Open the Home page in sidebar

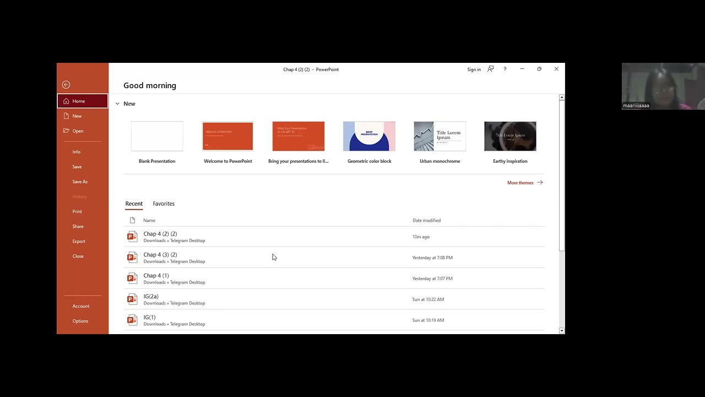point(83,101)
